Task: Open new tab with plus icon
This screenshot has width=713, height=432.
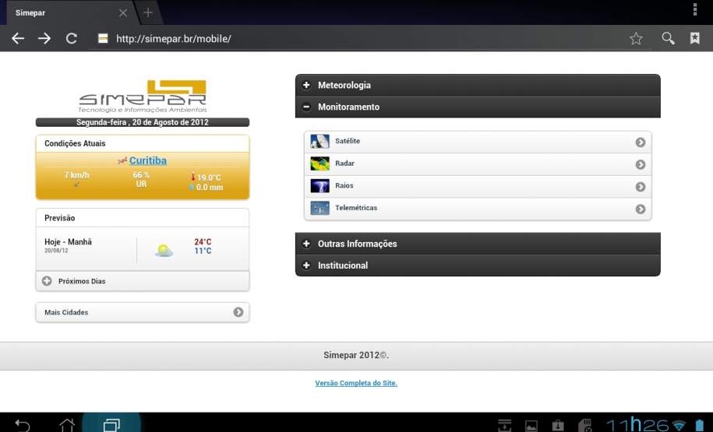Action: pyautogui.click(x=148, y=12)
